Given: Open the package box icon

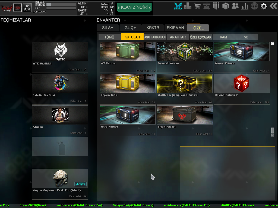Looking at the screenshot, I should 226,6.
